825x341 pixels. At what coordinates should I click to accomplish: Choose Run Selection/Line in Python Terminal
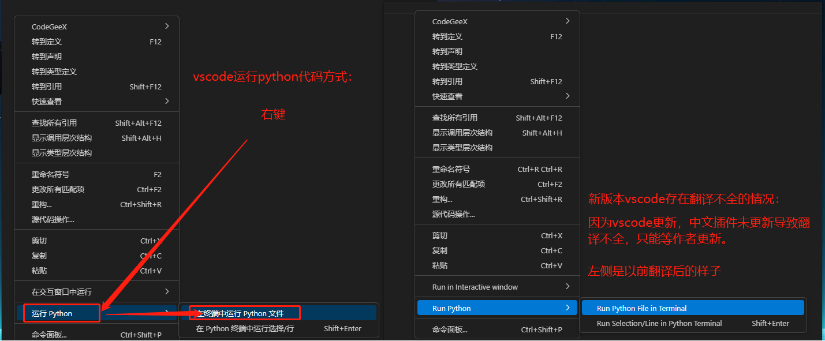click(693, 323)
